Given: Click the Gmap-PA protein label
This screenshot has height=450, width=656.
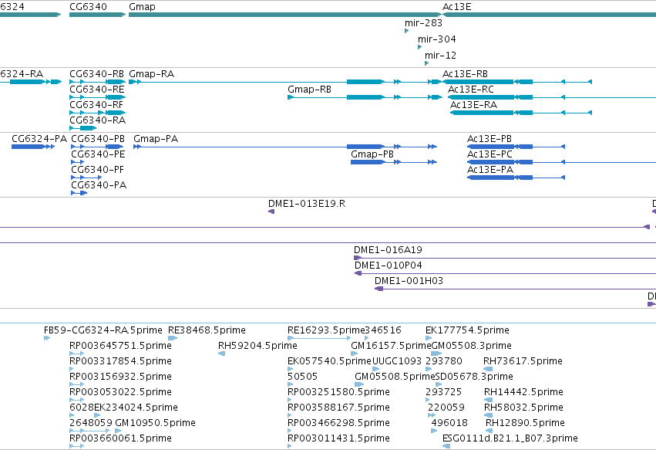Looking at the screenshot, I should (x=156, y=139).
